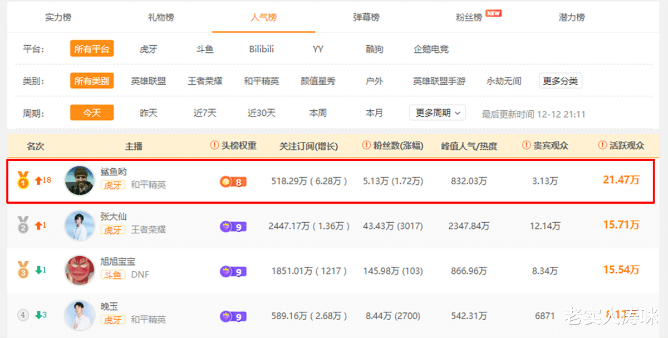The height and width of the screenshot is (338, 668).
Task: Click the bronze medal rank 3 icon
Action: point(23,270)
